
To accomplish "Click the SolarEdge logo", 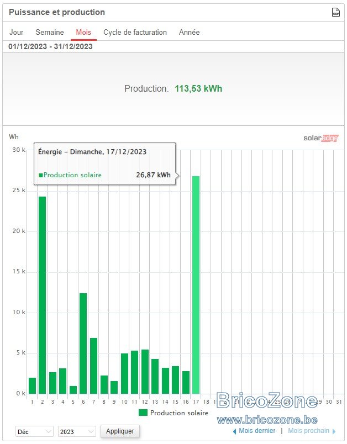I will [320, 138].
